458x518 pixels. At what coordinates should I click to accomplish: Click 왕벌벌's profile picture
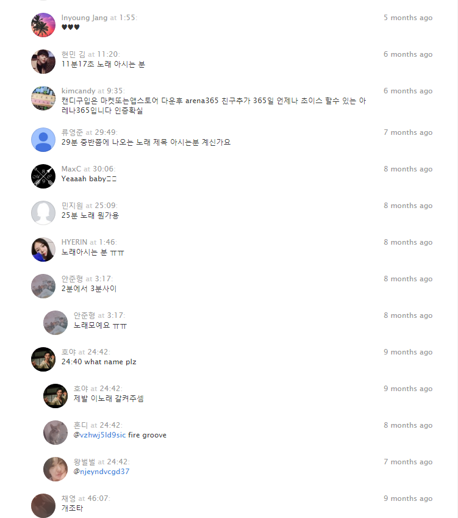[55, 469]
